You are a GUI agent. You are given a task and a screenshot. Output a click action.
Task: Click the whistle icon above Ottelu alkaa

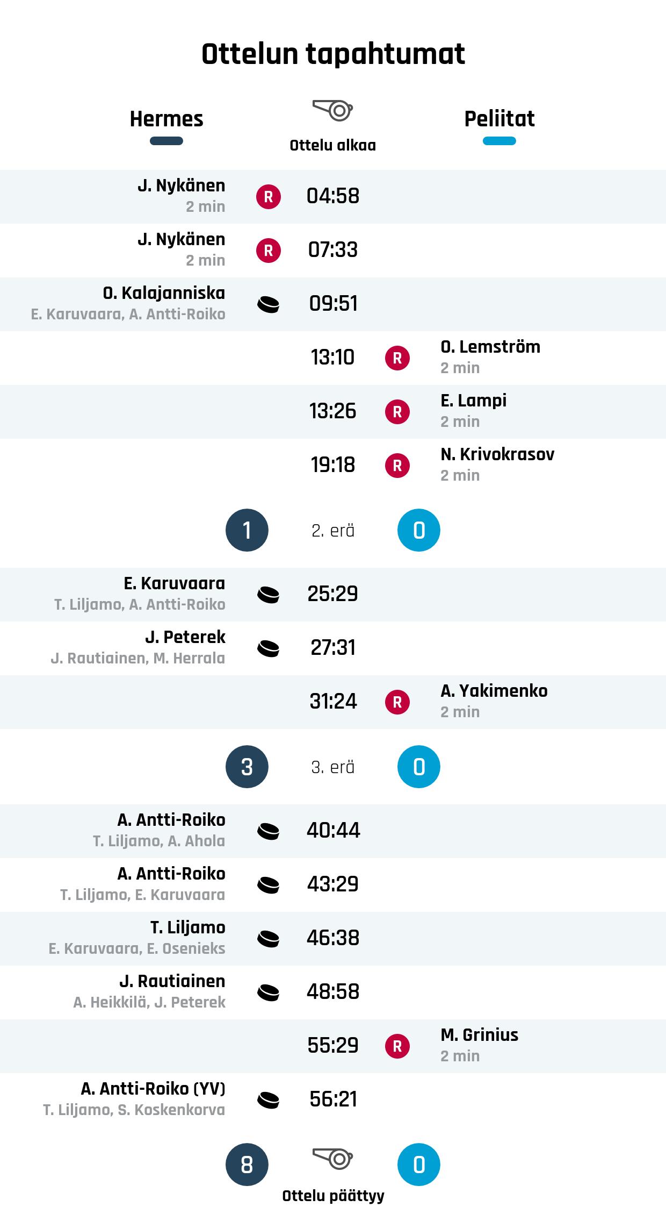click(332, 110)
